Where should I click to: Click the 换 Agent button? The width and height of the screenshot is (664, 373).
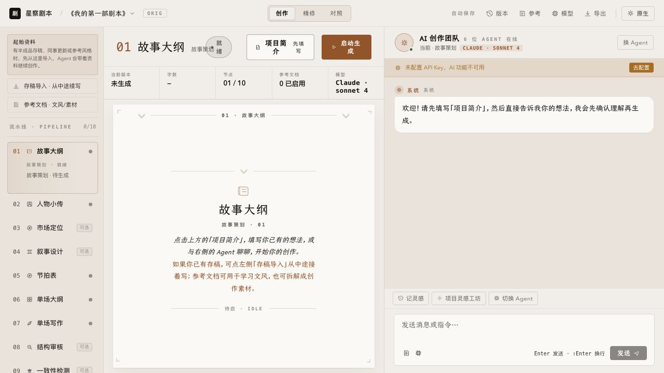[x=635, y=42]
